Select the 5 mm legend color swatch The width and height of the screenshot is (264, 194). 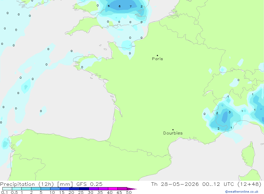(x=45, y=189)
